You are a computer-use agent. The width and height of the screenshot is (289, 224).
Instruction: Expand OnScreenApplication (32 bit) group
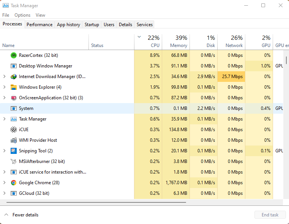tap(5, 98)
